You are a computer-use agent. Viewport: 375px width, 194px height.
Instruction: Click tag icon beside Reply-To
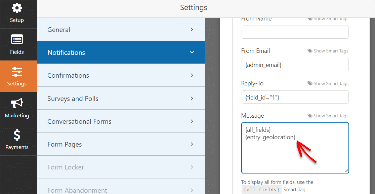pos(310,84)
